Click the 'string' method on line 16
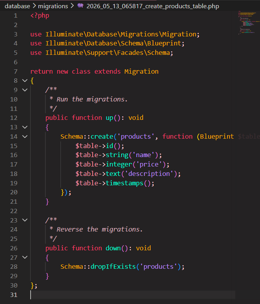The height and width of the screenshot is (304, 260). [117, 155]
